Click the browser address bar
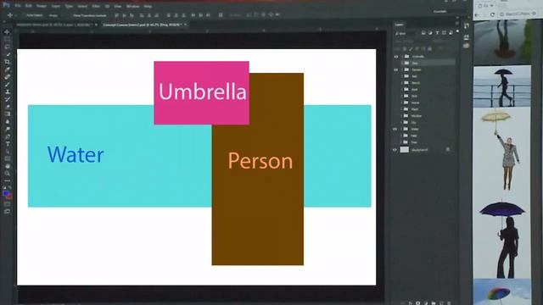543x305 pixels. click(518, 14)
